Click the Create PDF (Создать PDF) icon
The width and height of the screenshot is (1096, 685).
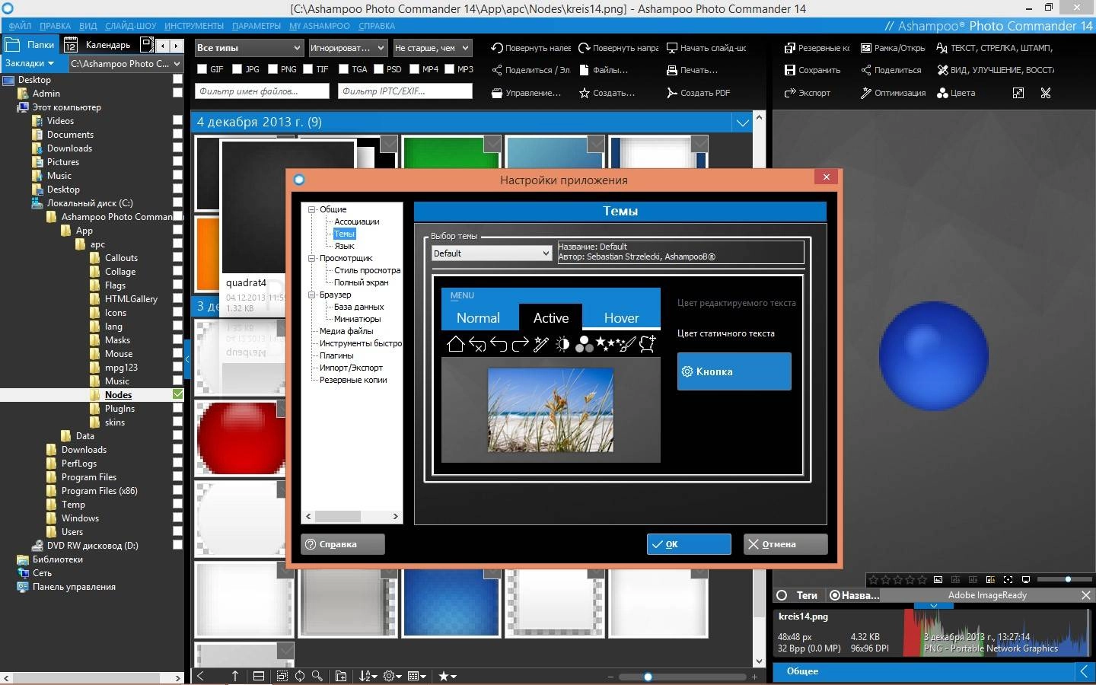coord(672,93)
